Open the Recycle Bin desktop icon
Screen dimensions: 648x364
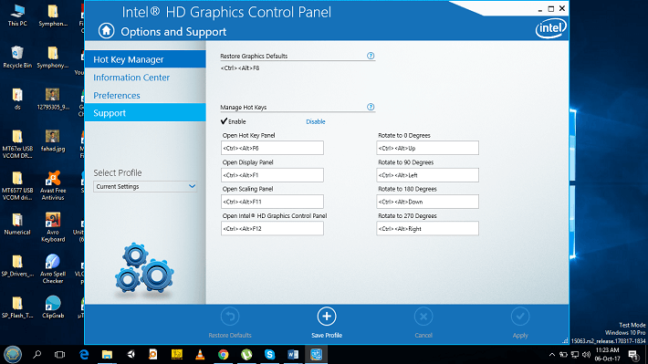[x=17, y=57]
